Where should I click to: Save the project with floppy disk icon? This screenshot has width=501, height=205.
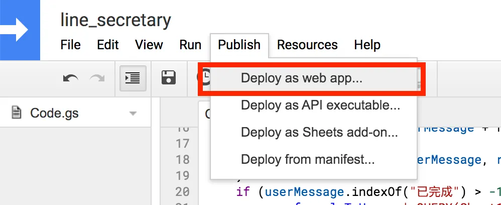pyautogui.click(x=169, y=78)
